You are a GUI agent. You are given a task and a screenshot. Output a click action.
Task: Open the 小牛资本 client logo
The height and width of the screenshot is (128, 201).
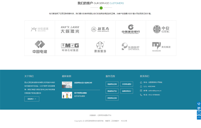(x=40, y=29)
